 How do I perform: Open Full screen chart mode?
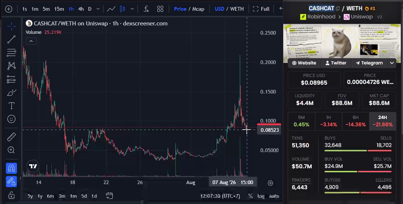[x=261, y=9]
